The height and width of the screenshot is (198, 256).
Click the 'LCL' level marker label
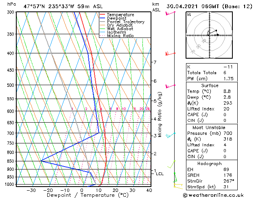160,174
